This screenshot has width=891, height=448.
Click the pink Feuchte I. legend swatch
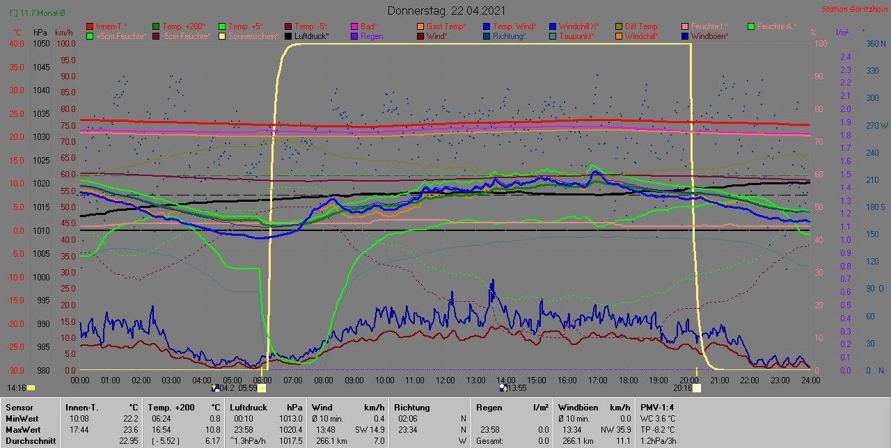[685, 26]
